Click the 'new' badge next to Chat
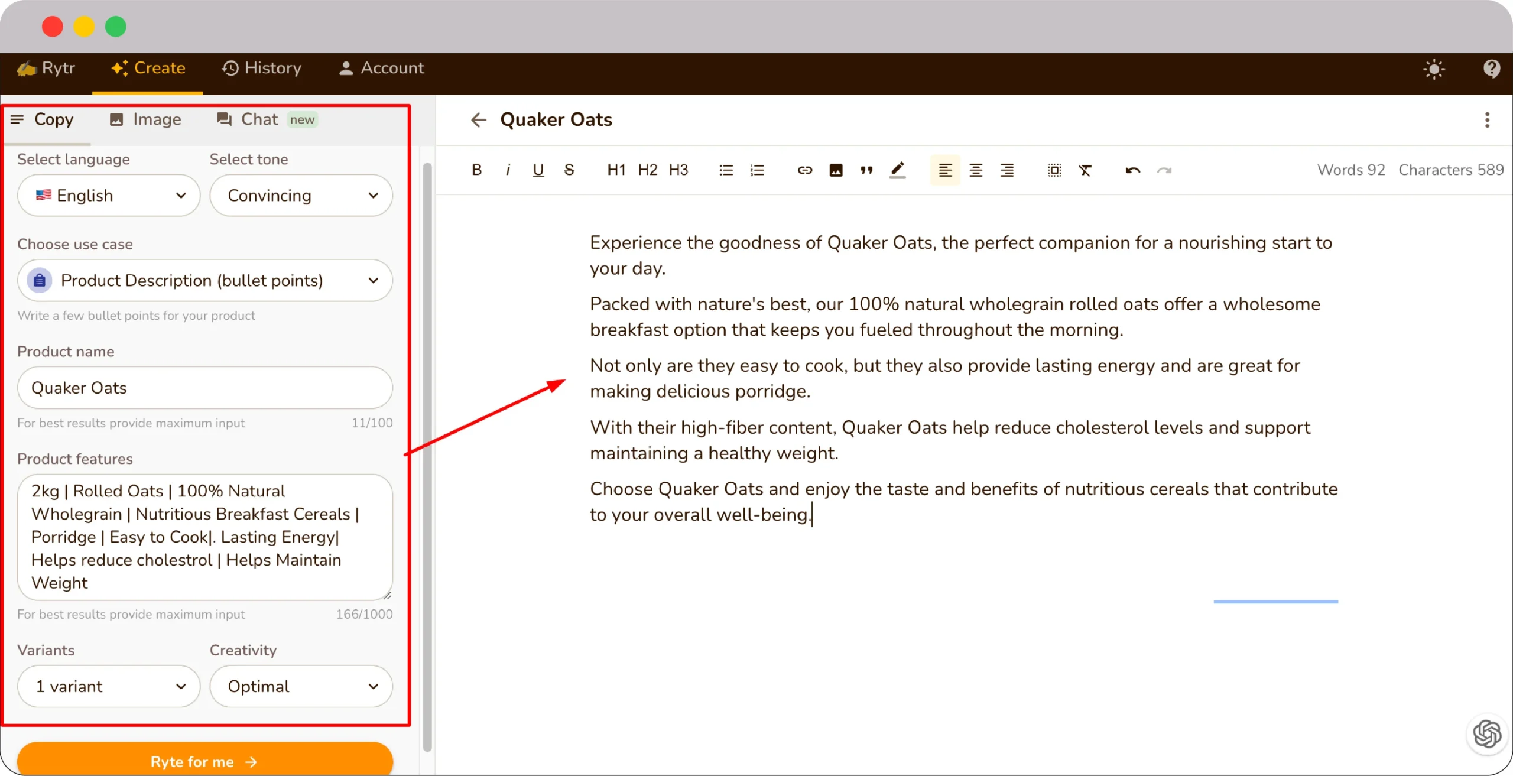The image size is (1513, 776). [303, 120]
